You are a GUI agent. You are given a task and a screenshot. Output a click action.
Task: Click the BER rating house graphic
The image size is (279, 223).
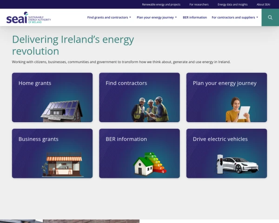click(x=150, y=164)
